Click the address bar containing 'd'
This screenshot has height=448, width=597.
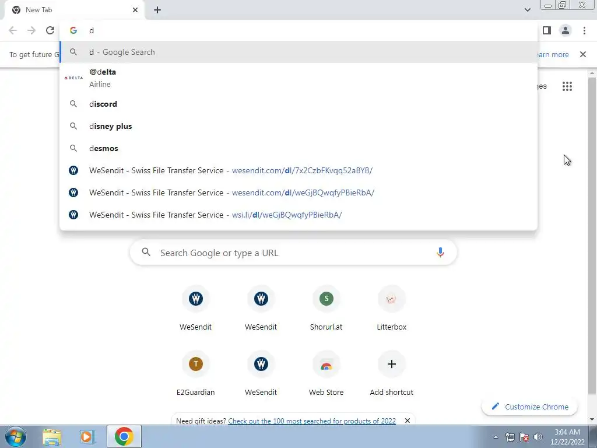298,30
